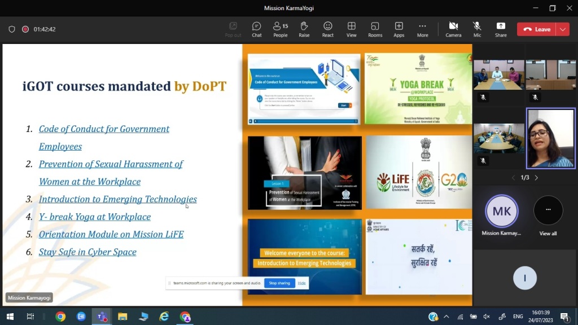Open Prevention of Sexual Harassment course link
Image resolution: width=578 pixels, height=325 pixels.
111,173
